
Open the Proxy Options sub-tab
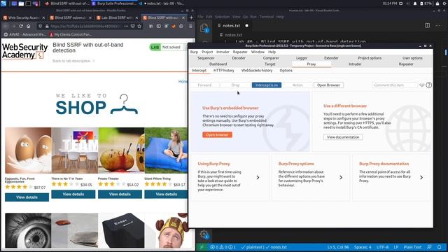(286, 71)
